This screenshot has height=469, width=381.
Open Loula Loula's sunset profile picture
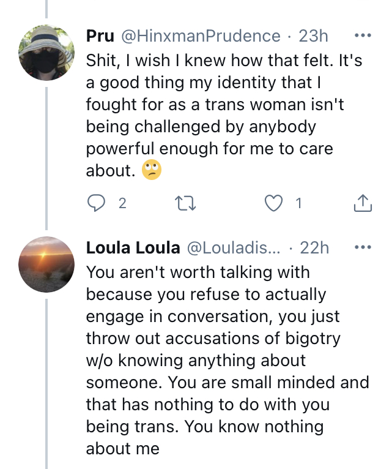point(47,265)
